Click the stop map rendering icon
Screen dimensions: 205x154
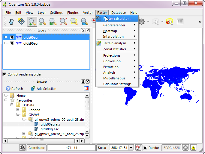point(138,148)
